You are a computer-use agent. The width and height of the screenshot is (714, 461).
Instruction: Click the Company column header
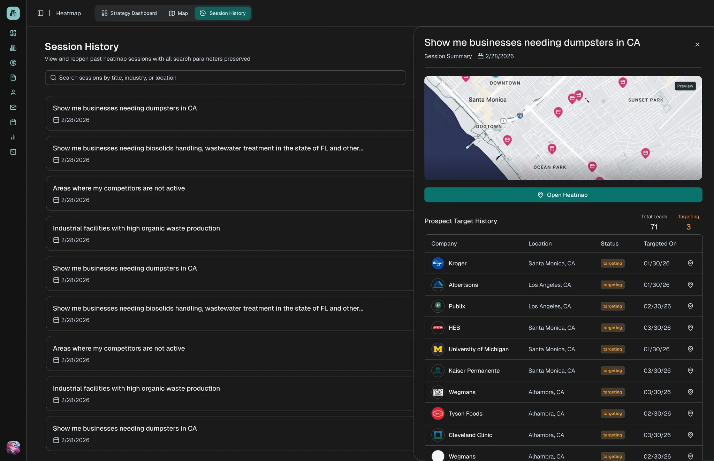click(x=444, y=244)
